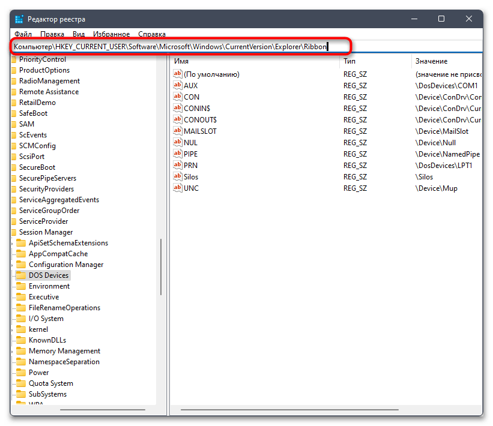
Task: Select the ScEvents key
Action: [x=33, y=135]
